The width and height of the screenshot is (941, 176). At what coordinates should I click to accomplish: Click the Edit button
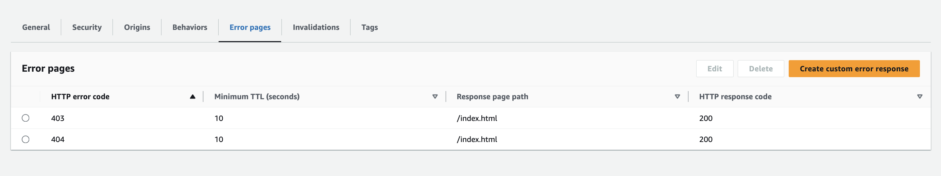(715, 69)
